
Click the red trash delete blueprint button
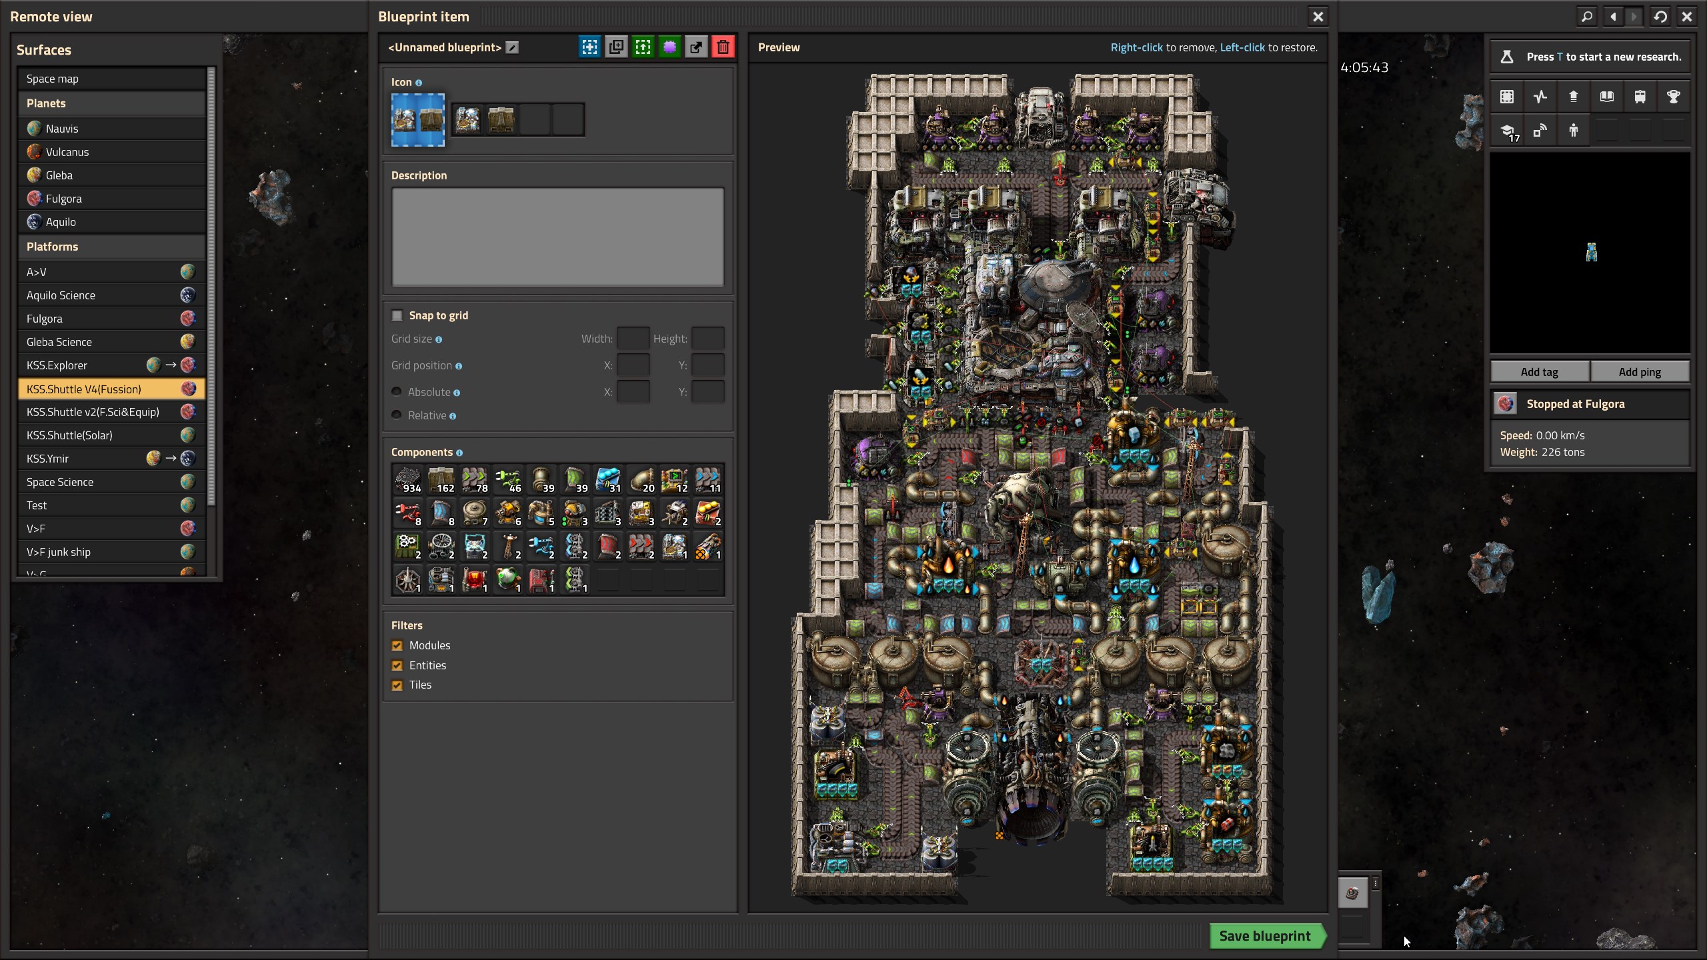click(x=723, y=47)
